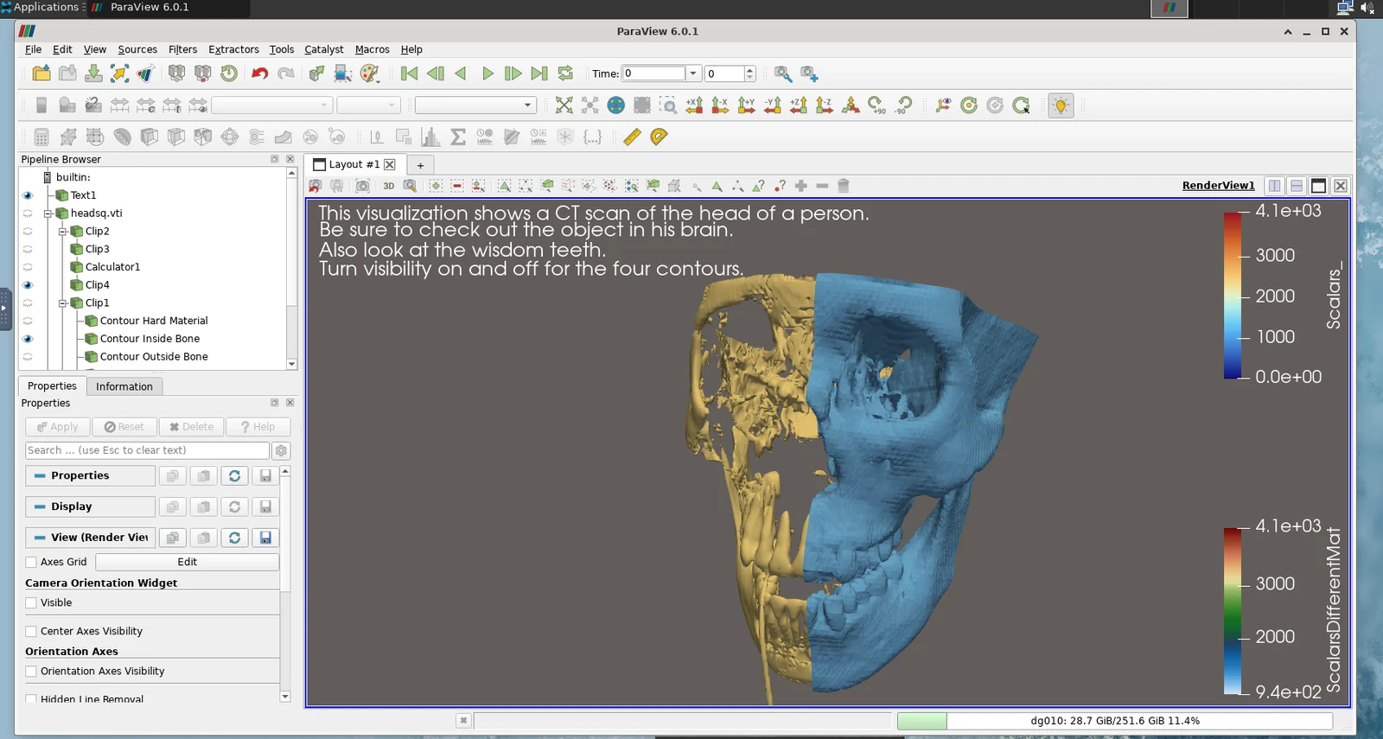Click the Redo arrow icon

click(x=286, y=73)
